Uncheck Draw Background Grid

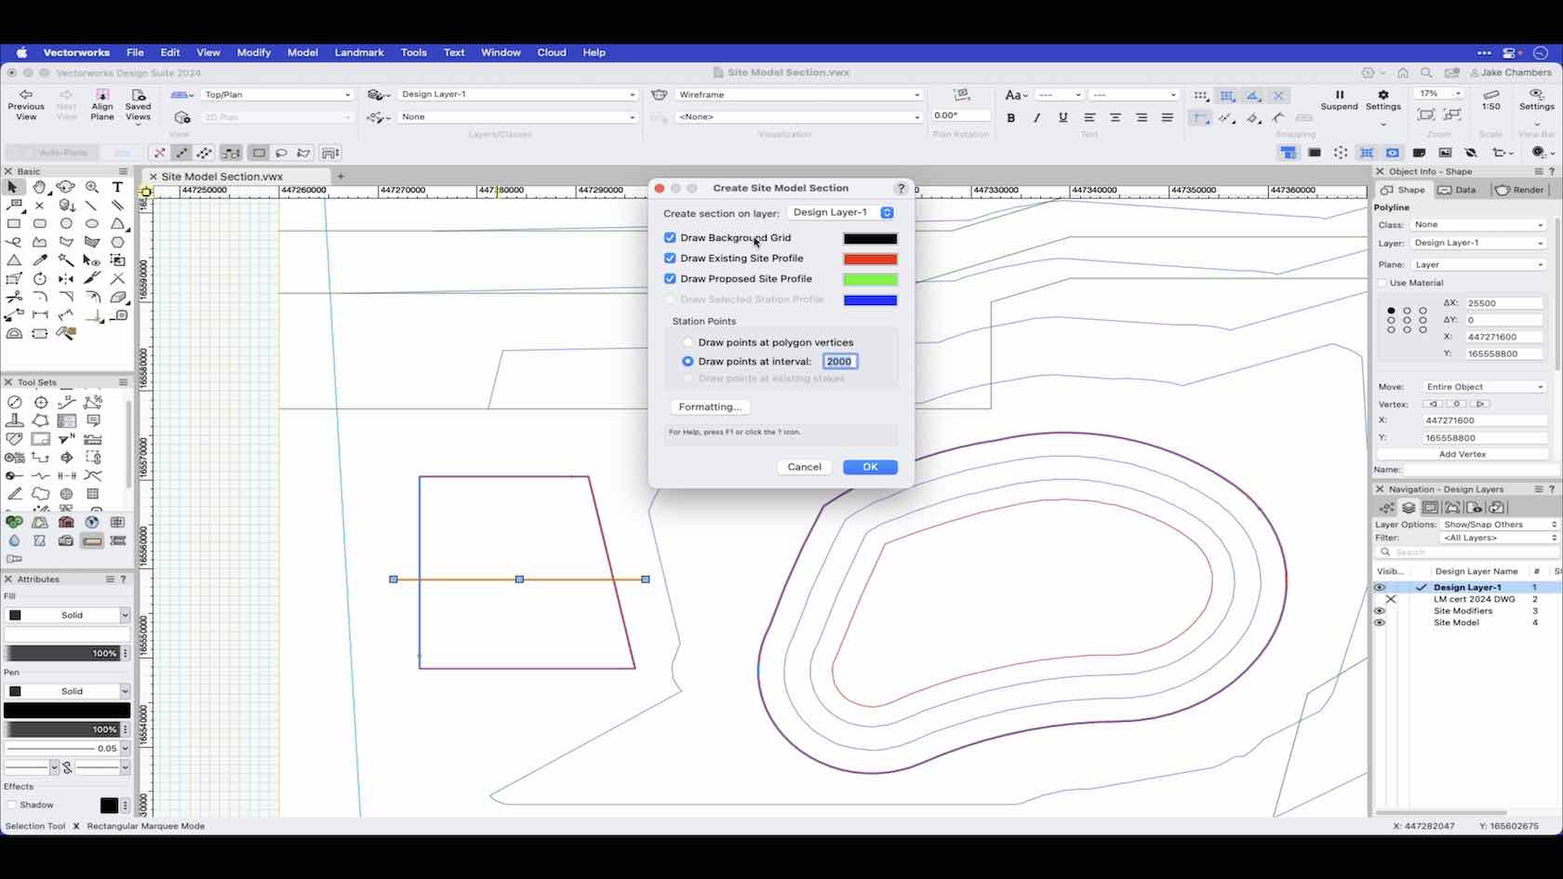(x=671, y=237)
